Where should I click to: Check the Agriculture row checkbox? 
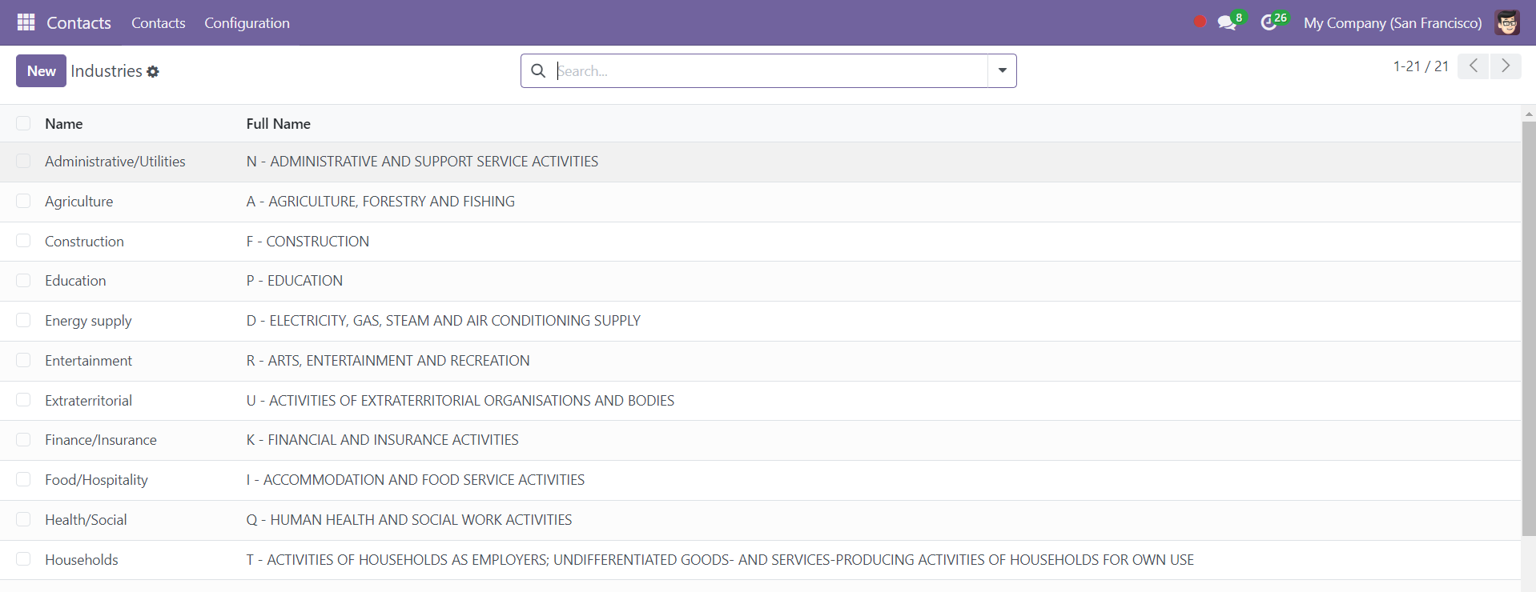coord(23,201)
